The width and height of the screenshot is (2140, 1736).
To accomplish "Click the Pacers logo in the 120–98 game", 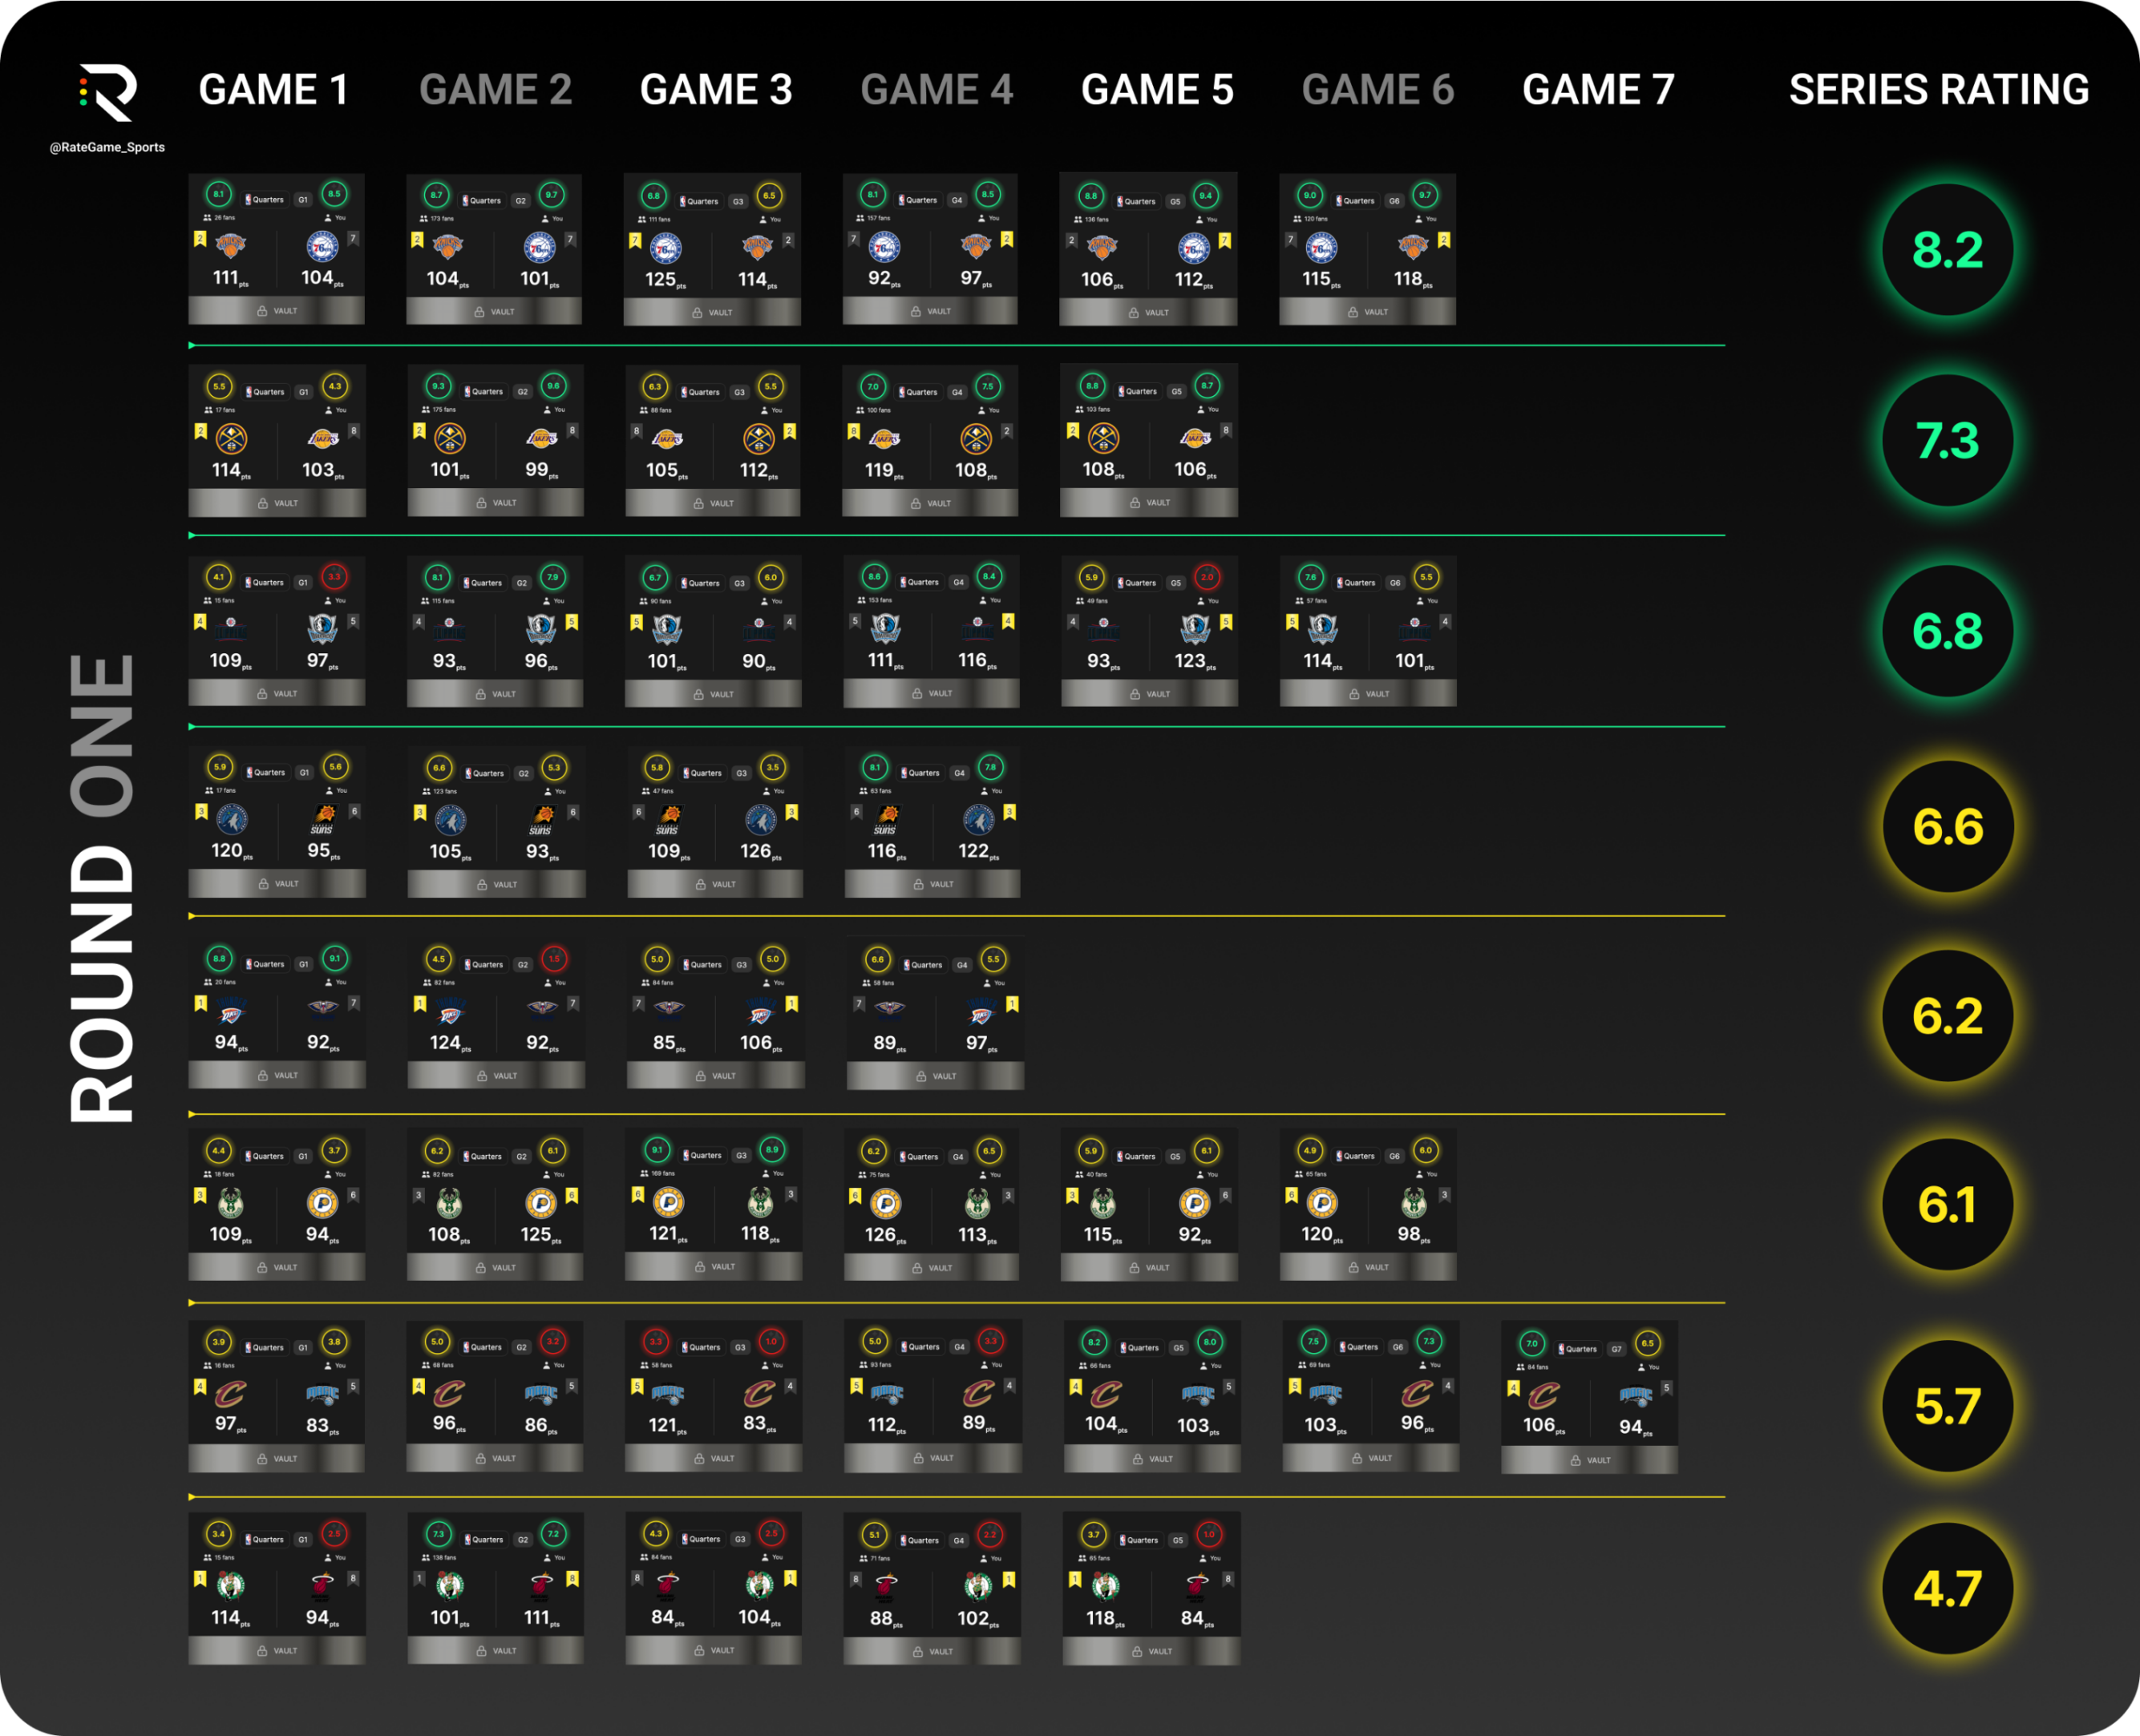I will 1321,1203.
